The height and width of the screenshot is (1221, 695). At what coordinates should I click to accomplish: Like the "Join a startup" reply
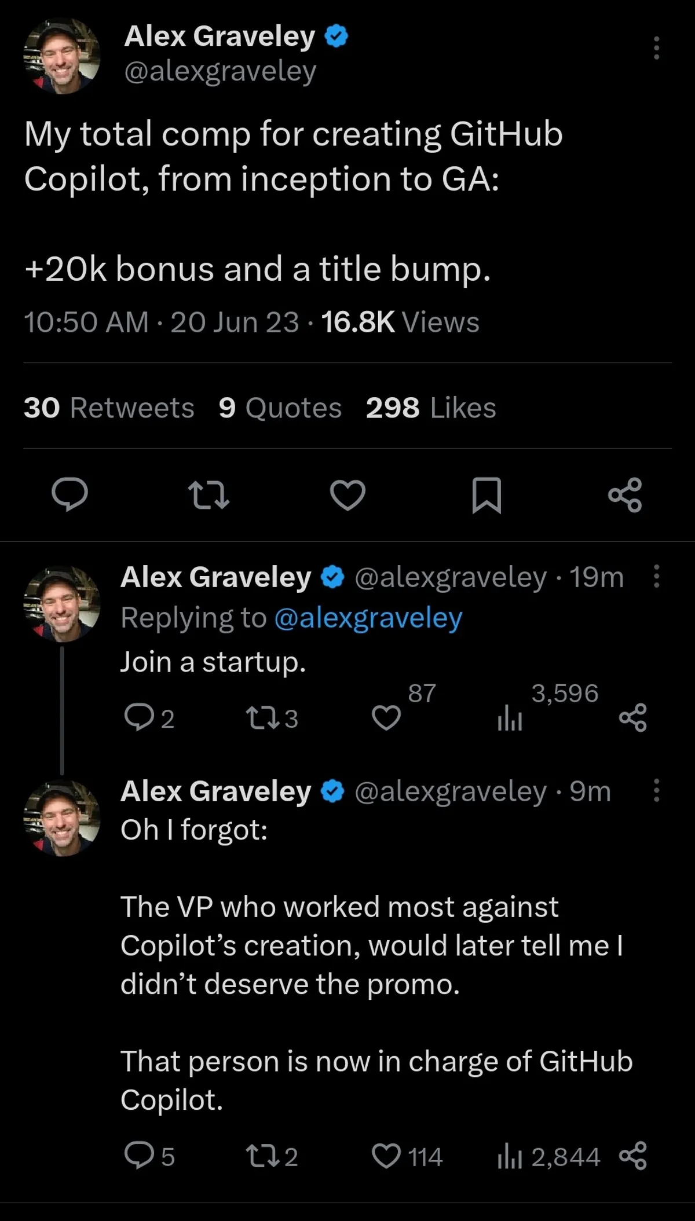point(386,718)
